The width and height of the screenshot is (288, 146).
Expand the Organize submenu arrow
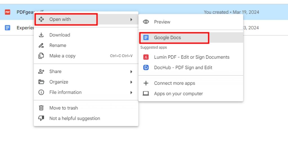tap(131, 82)
